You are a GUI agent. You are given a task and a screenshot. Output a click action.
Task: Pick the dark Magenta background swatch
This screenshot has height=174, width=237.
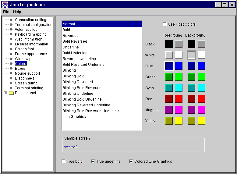[x=192, y=110]
